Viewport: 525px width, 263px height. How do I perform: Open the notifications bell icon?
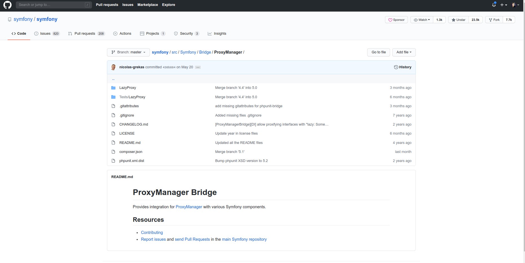(494, 5)
